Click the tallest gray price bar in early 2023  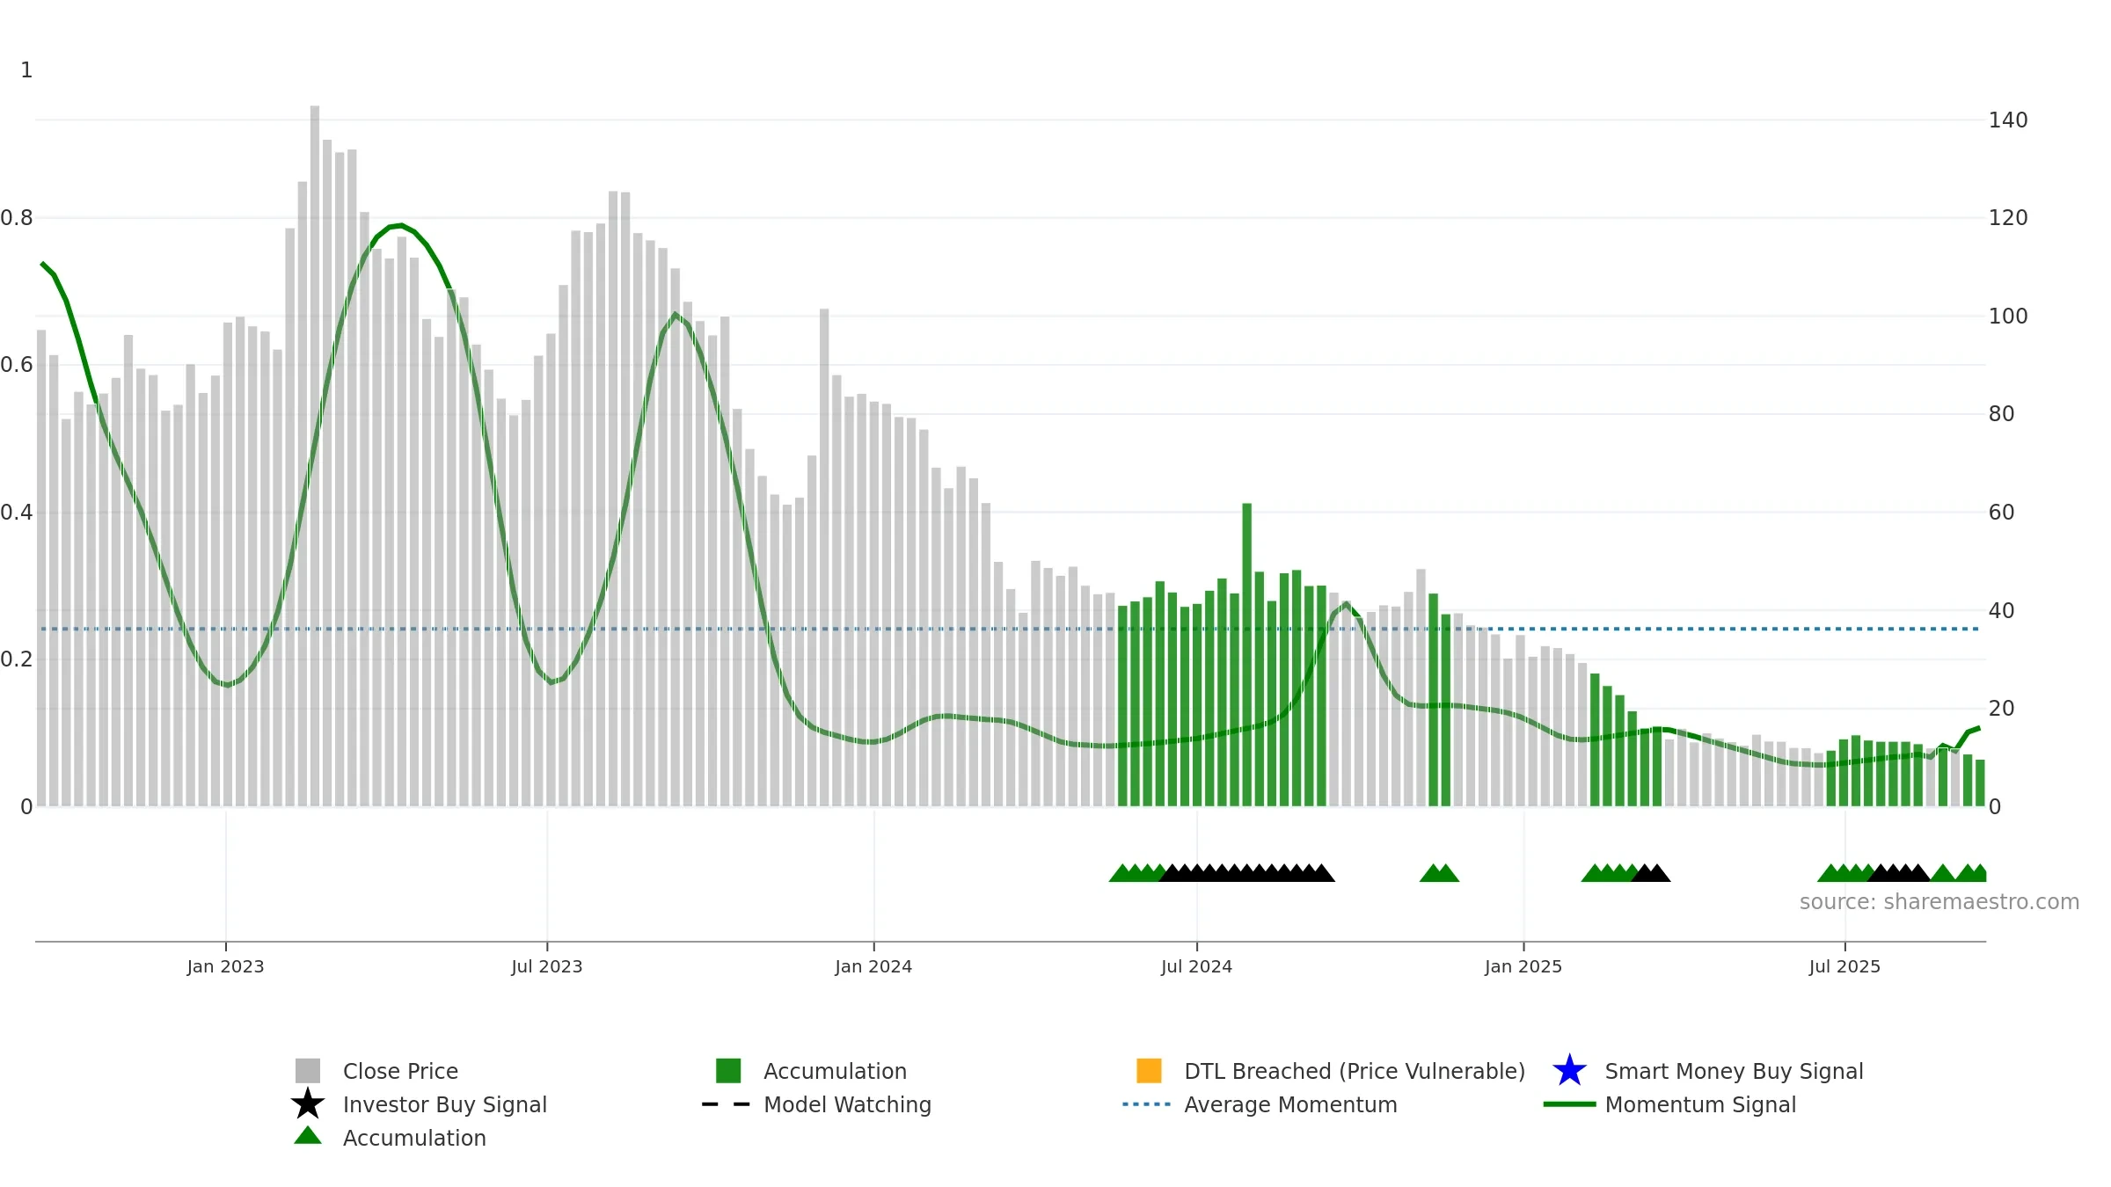(x=315, y=456)
